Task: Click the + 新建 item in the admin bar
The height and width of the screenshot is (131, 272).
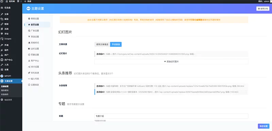Action: pyautogui.click(x=28, y=1)
